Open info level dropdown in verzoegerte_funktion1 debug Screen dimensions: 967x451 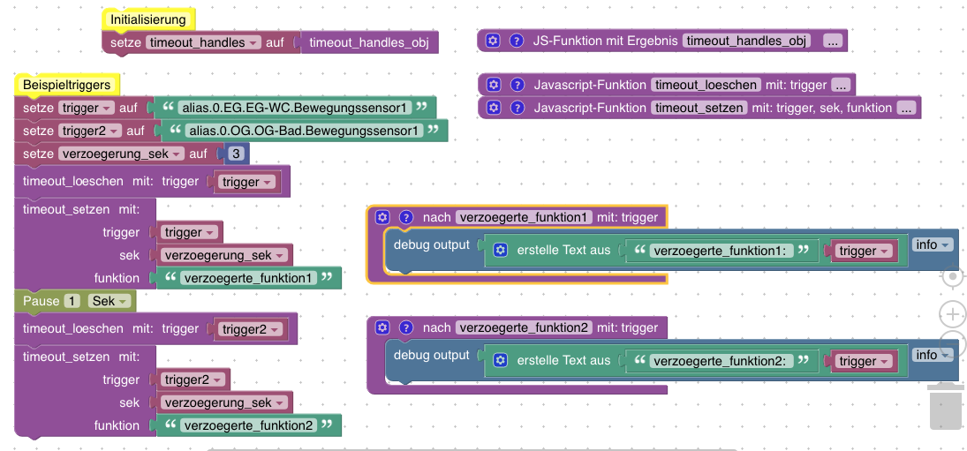click(x=933, y=244)
